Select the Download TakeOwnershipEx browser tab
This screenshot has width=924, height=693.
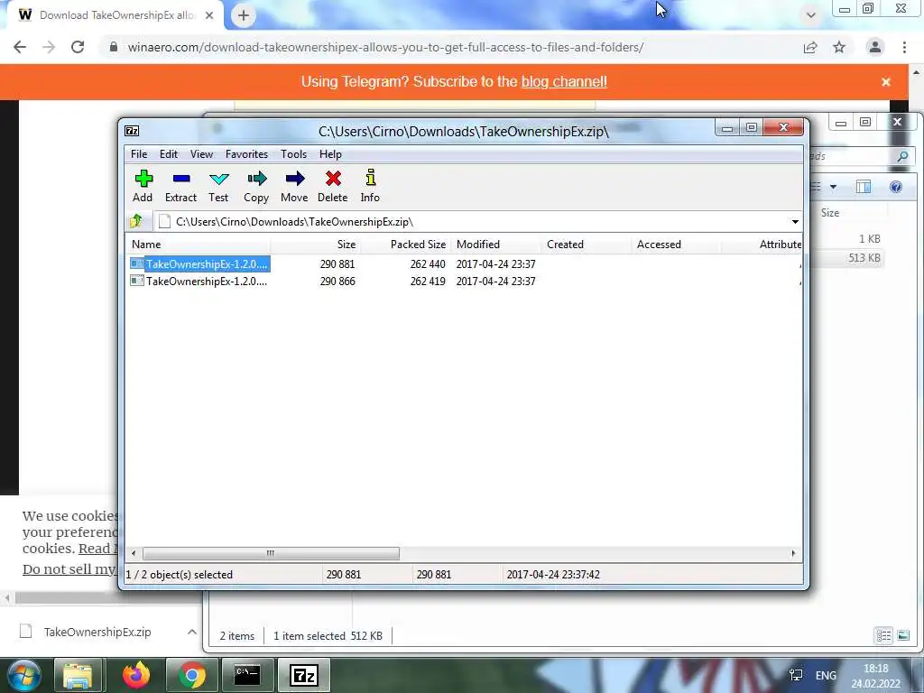(115, 14)
